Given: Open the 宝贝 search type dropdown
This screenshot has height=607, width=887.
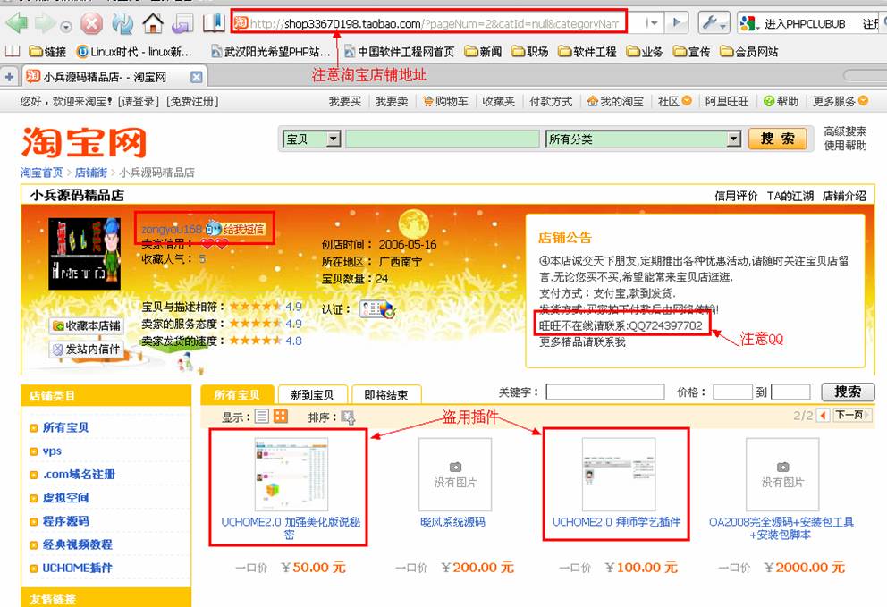Looking at the screenshot, I should coord(312,139).
